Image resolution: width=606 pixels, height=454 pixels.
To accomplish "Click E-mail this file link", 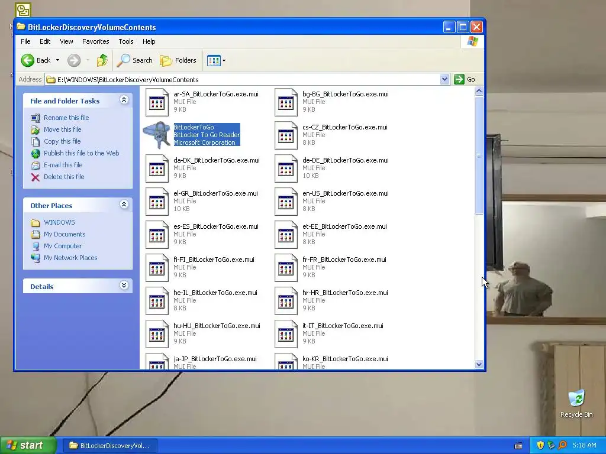I will click(63, 165).
